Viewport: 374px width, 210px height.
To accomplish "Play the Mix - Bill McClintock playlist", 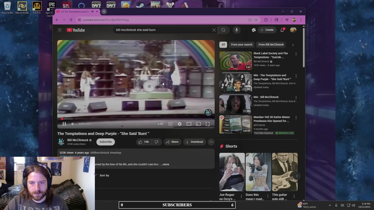I will coord(236,104).
